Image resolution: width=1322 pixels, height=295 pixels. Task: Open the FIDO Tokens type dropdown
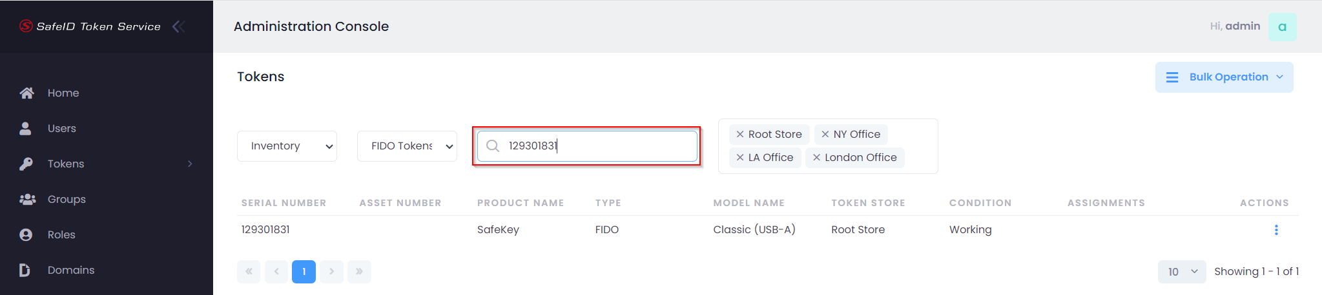407,146
